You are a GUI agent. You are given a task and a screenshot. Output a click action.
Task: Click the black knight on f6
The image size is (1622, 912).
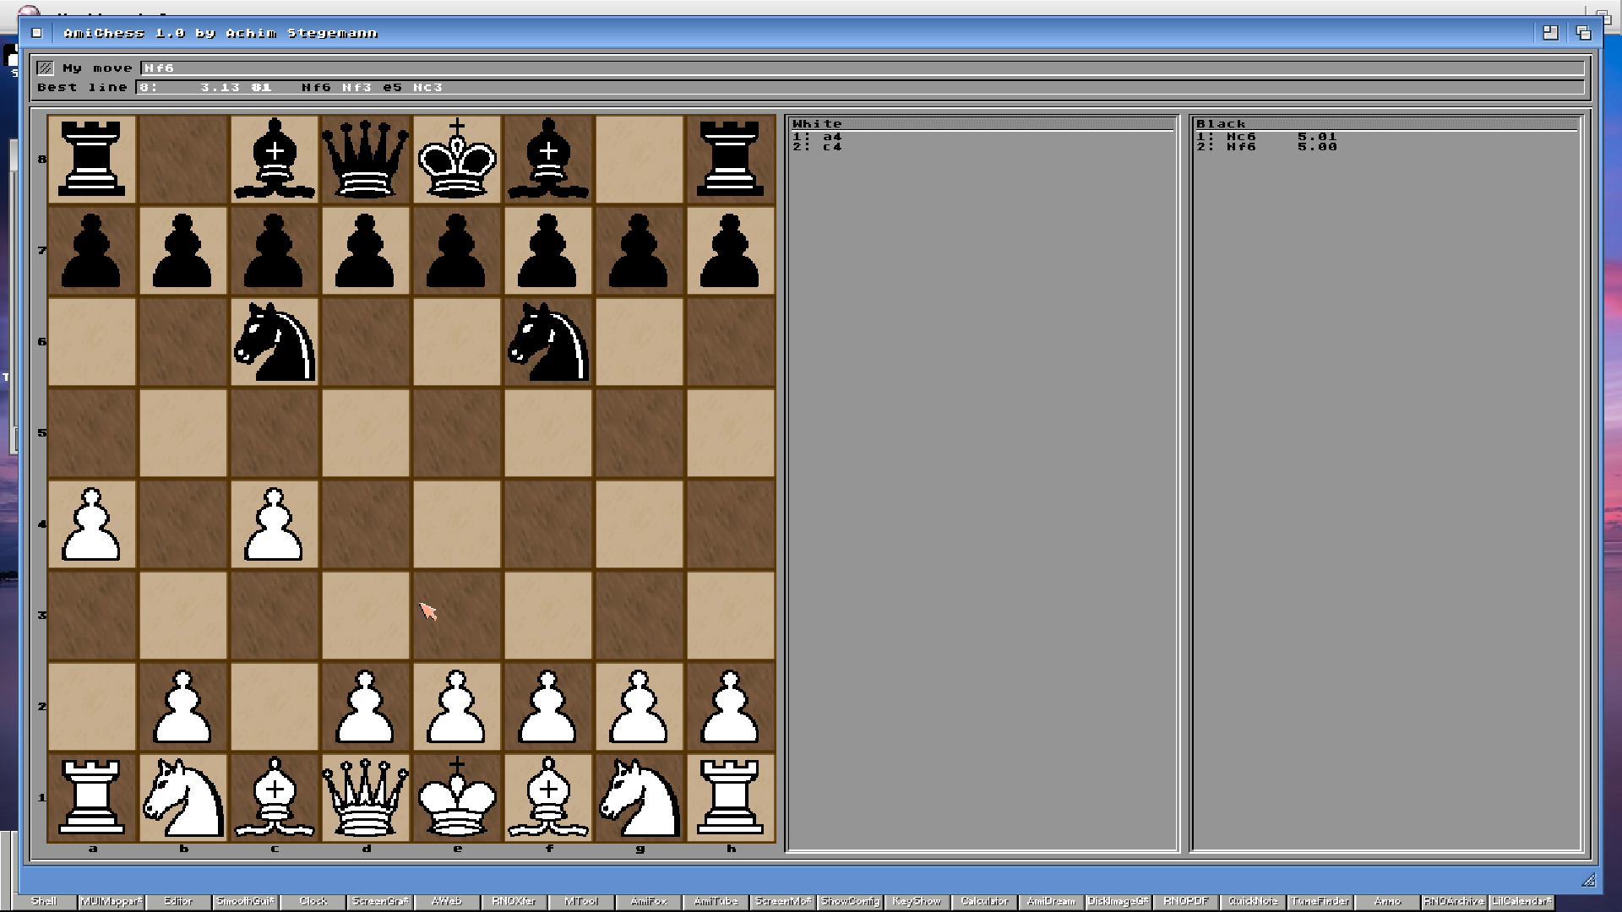tap(548, 342)
